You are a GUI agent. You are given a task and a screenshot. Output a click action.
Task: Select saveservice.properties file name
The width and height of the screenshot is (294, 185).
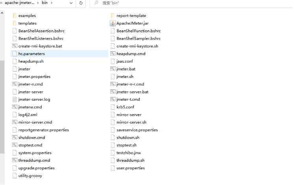tap(137, 130)
